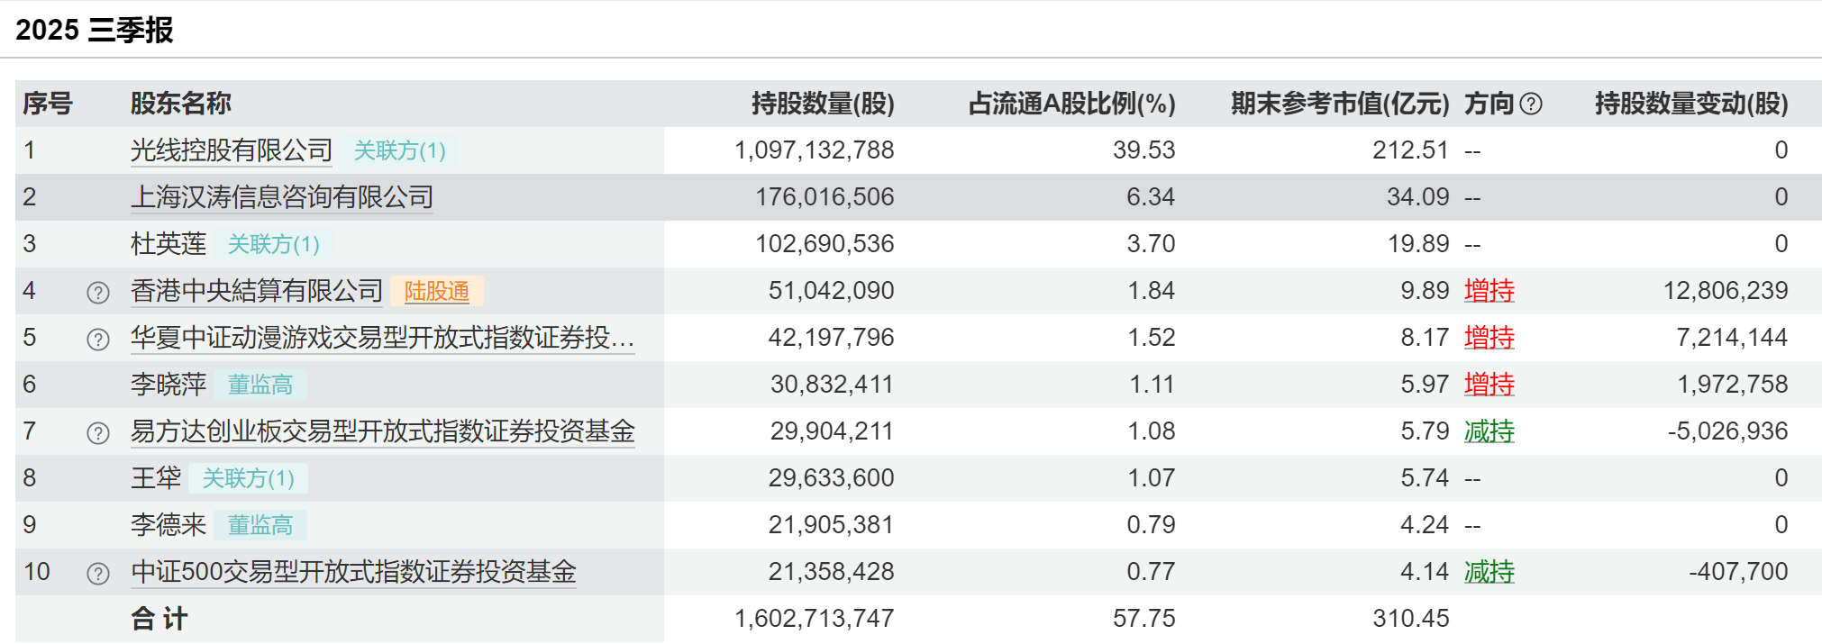Click the question mark icon beside 华夏中证动漫游戏基金
1822x644 pixels.
click(96, 337)
